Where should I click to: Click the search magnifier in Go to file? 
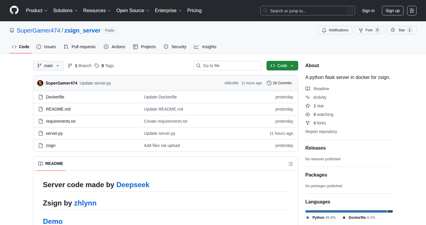[x=199, y=66]
